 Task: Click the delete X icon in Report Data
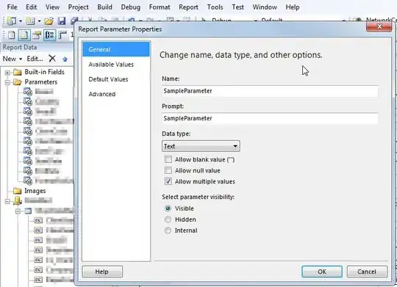[x=52, y=59]
